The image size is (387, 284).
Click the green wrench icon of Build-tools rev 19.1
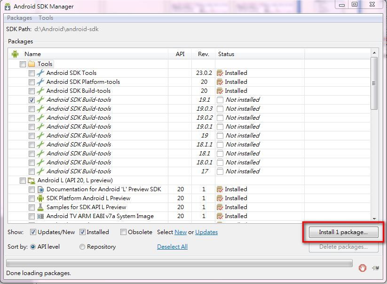[x=40, y=100]
